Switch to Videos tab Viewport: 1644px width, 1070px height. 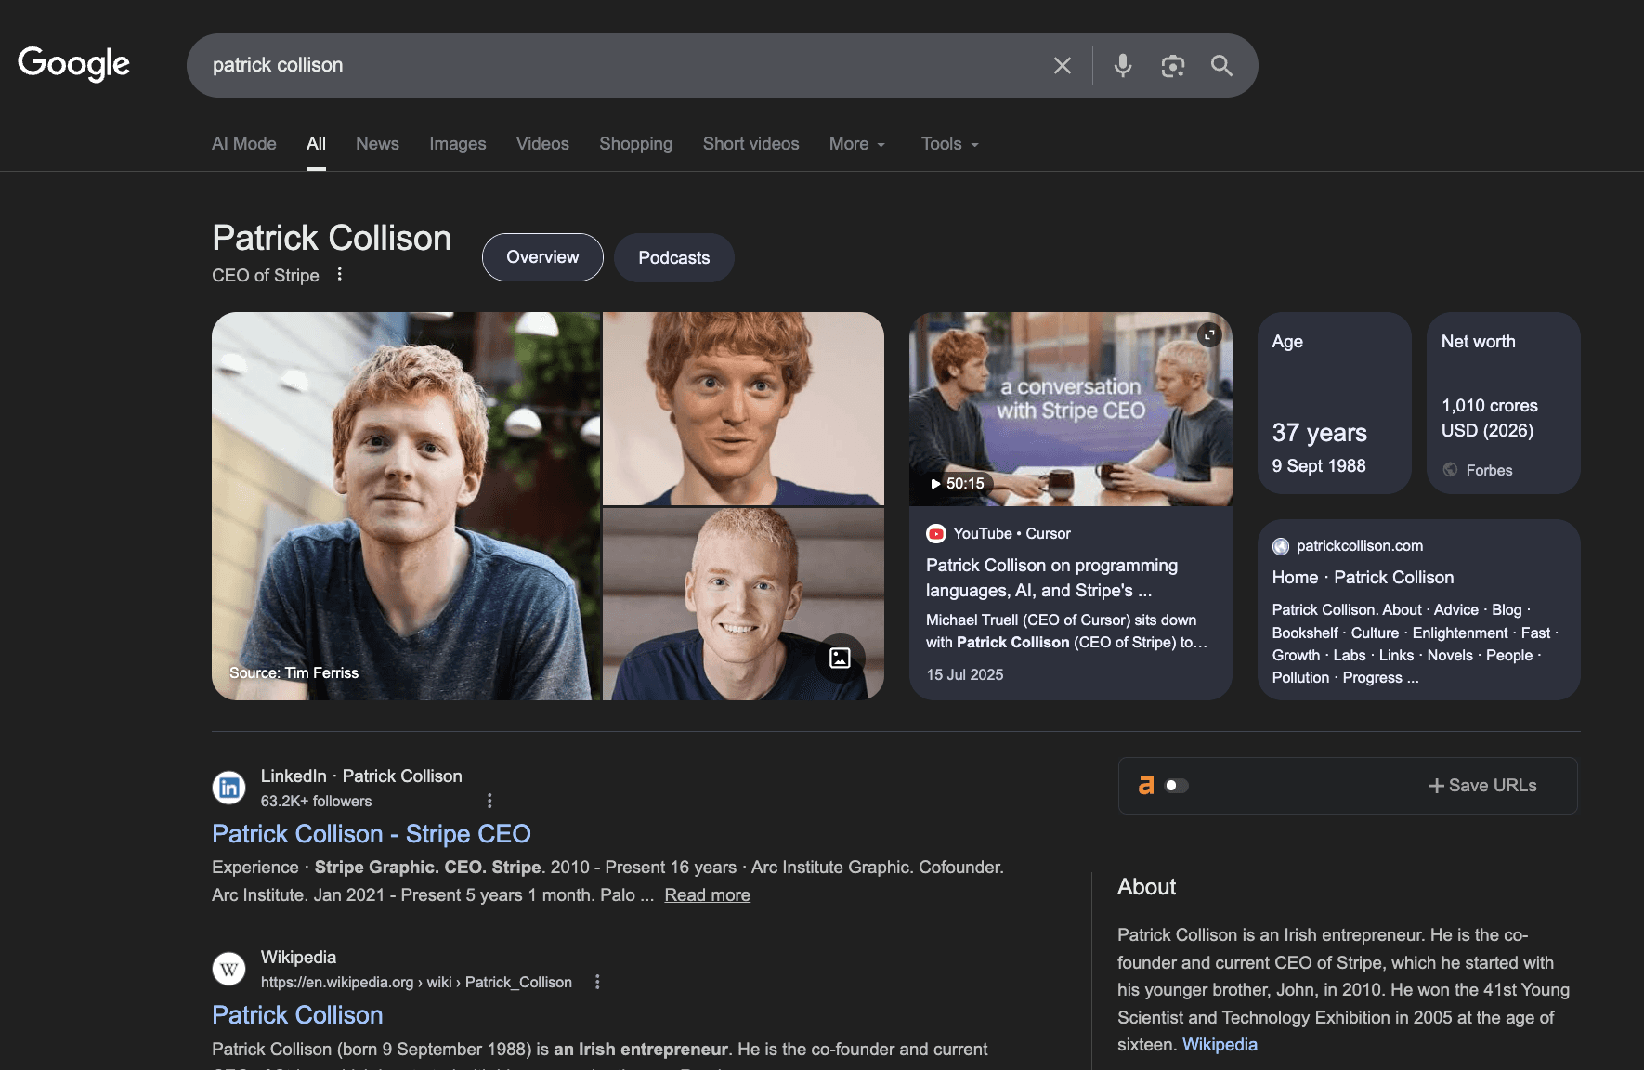542,144
